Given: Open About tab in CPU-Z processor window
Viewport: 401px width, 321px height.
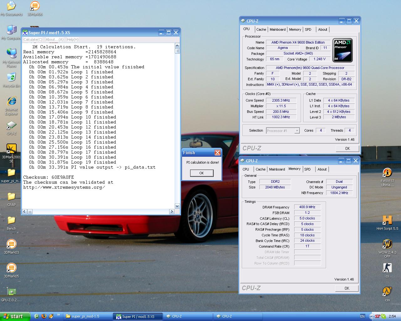Looking at the screenshot, I should click(x=322, y=29).
